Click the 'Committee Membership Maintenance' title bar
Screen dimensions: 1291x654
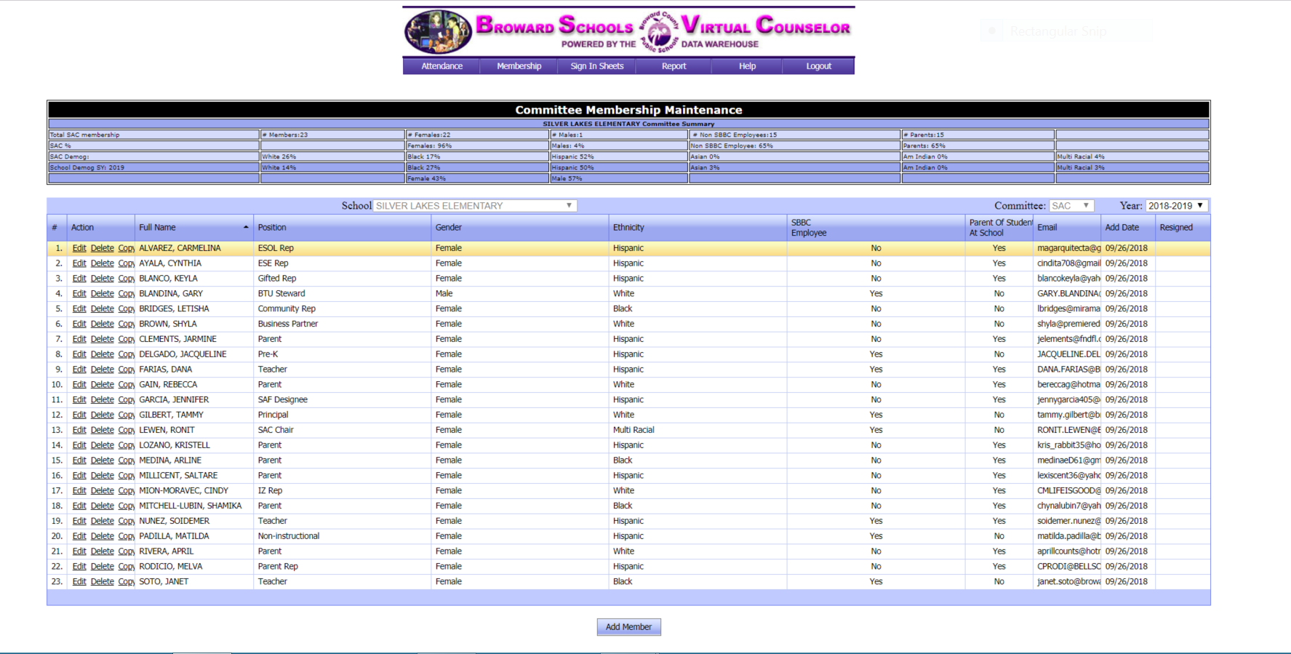click(x=628, y=110)
